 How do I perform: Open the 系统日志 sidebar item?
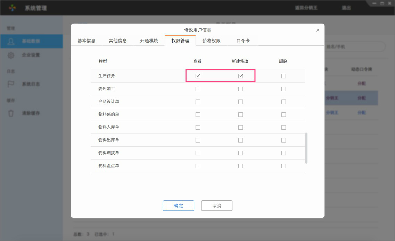click(x=32, y=84)
